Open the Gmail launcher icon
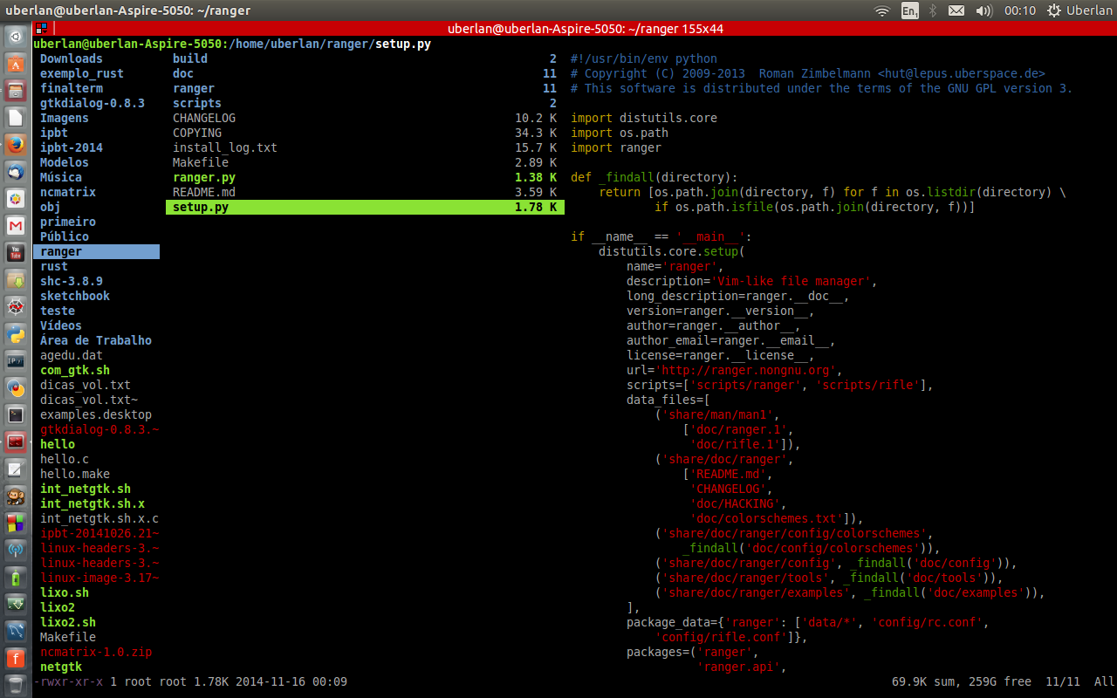1117x698 pixels. pyautogui.click(x=16, y=226)
